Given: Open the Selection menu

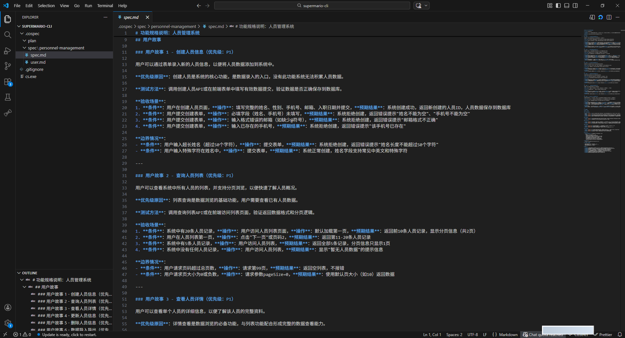Looking at the screenshot, I should click(x=46, y=6).
